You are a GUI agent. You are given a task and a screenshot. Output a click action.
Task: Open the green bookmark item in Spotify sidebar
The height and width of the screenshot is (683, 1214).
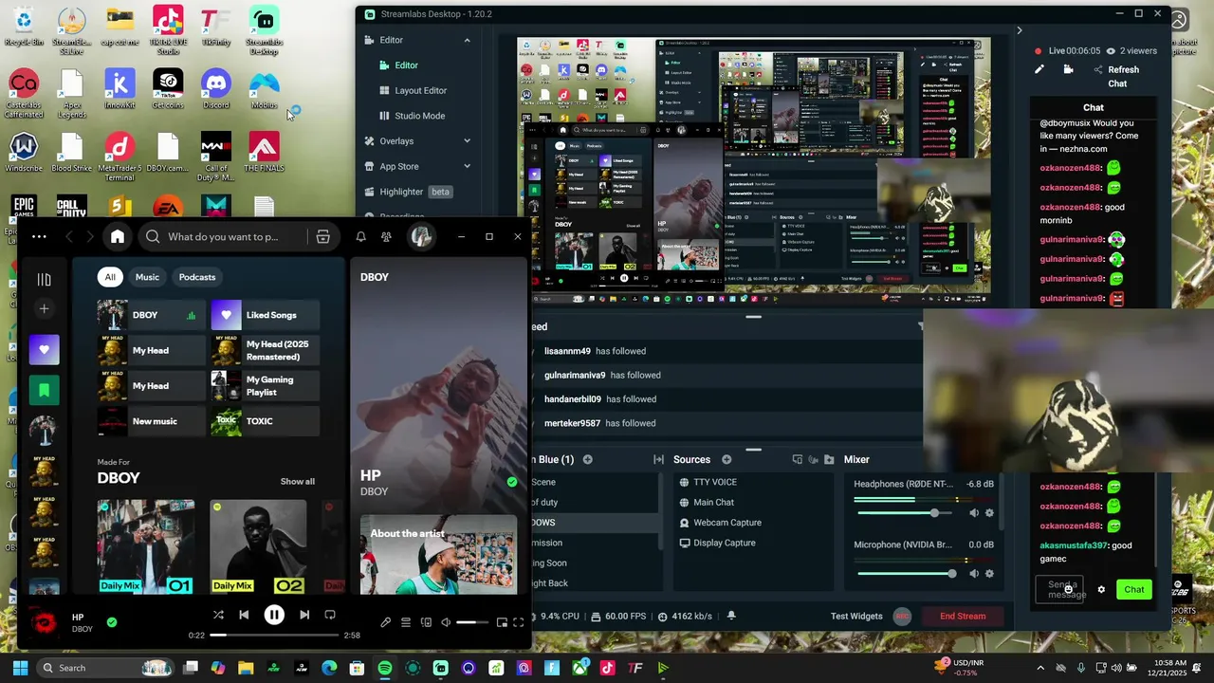[44, 389]
